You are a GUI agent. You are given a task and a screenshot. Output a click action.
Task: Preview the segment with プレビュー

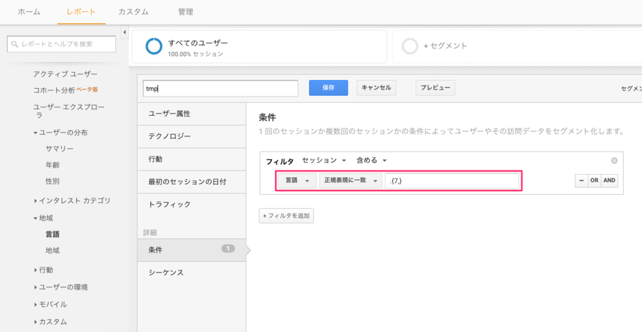click(x=435, y=88)
